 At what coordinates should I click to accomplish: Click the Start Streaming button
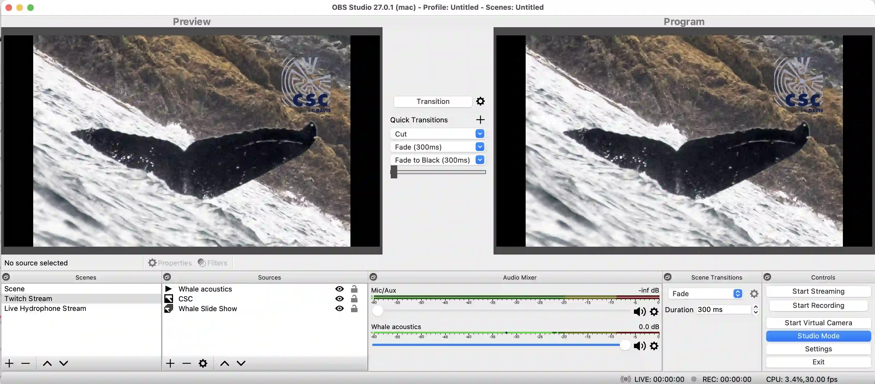pyautogui.click(x=818, y=291)
